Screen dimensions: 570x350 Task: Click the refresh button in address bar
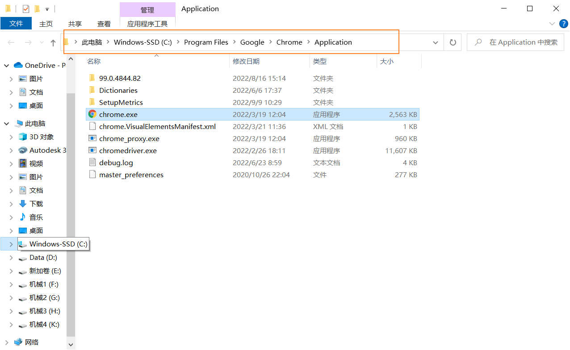[453, 42]
